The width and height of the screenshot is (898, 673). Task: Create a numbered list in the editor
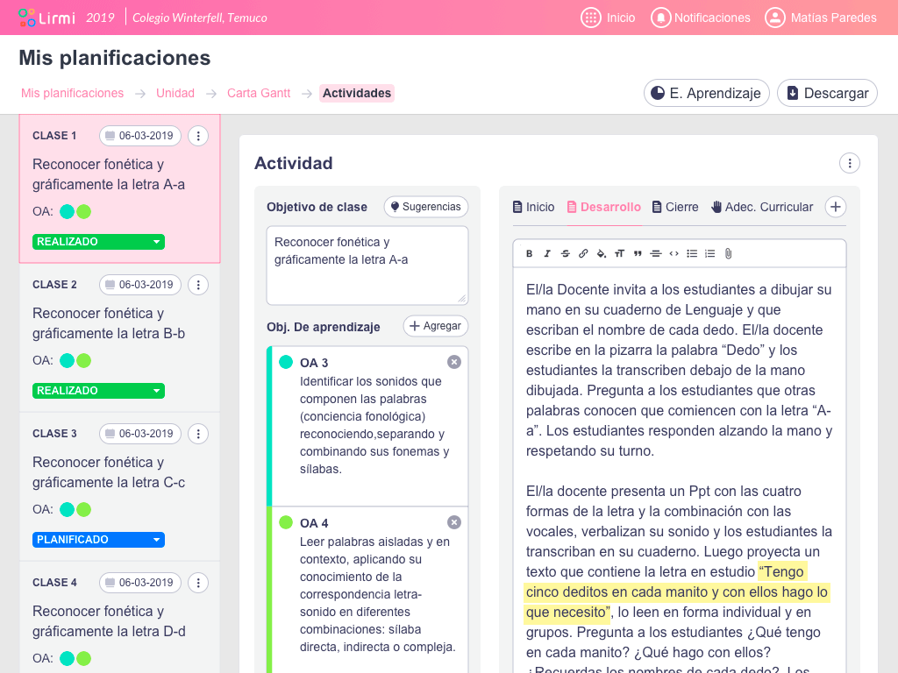(x=710, y=253)
